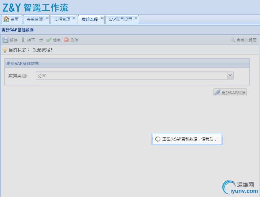Image resolution: width=260 pixels, height=197 pixels.
Task: Click the 更新SAP基础数据 form panel header
Action: (x=127, y=63)
